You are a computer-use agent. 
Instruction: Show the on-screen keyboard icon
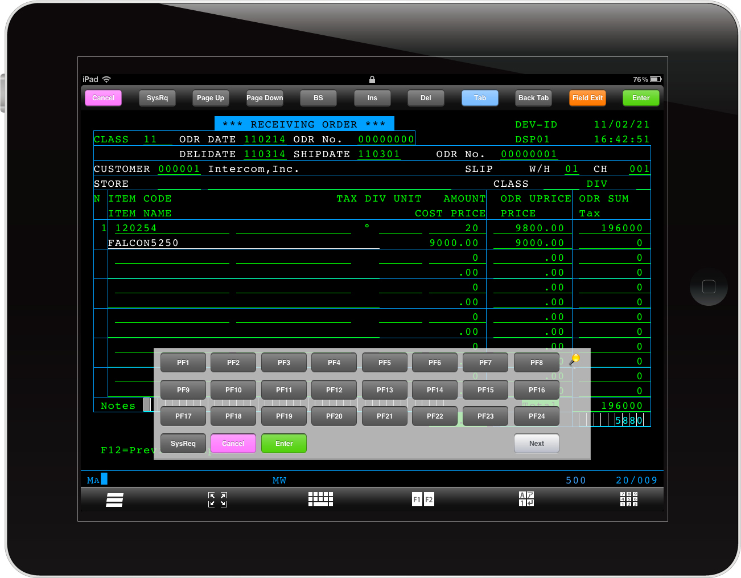(320, 499)
